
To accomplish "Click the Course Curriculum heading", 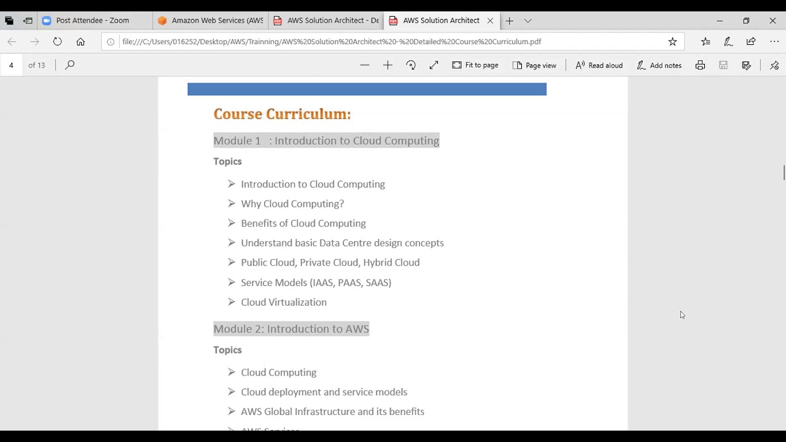I will tap(282, 114).
